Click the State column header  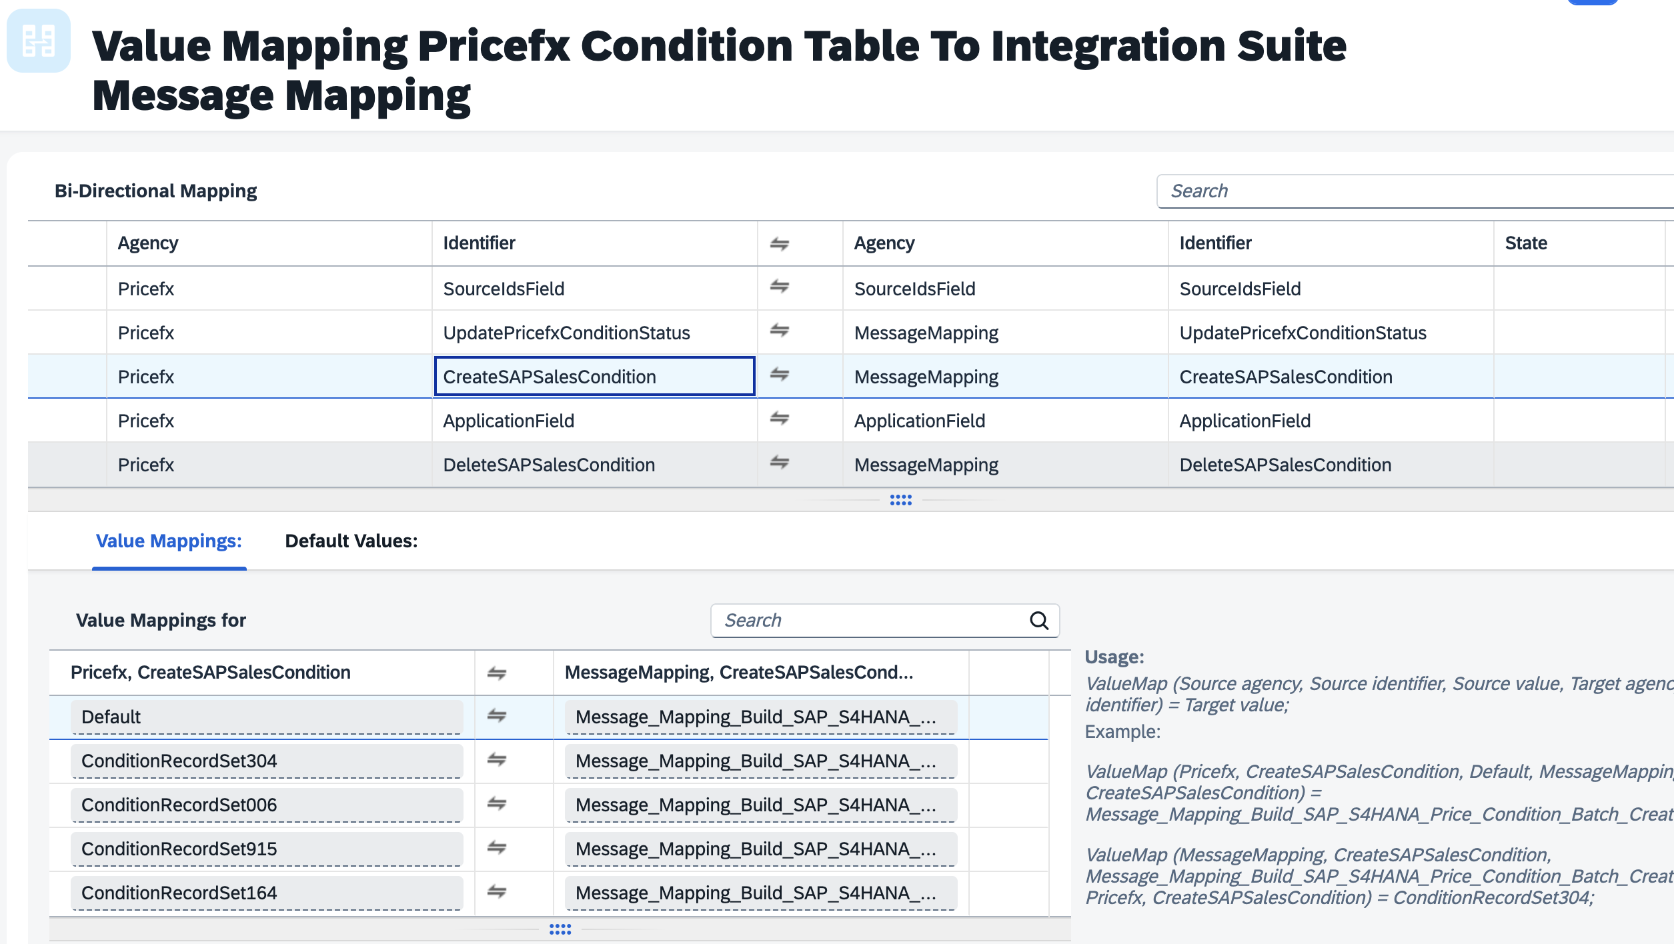point(1526,243)
